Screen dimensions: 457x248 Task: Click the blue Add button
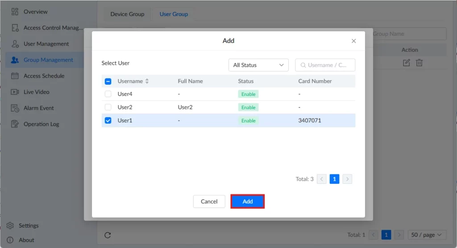pyautogui.click(x=247, y=201)
